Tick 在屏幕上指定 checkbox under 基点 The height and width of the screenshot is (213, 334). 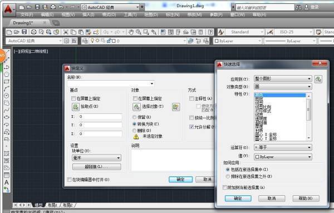[x=73, y=98]
